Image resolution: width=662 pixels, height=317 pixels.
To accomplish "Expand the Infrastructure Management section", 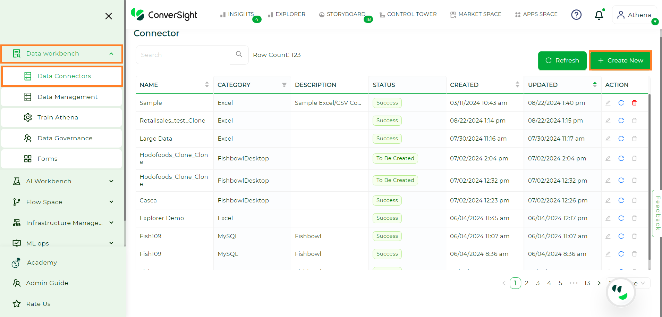I will point(63,223).
